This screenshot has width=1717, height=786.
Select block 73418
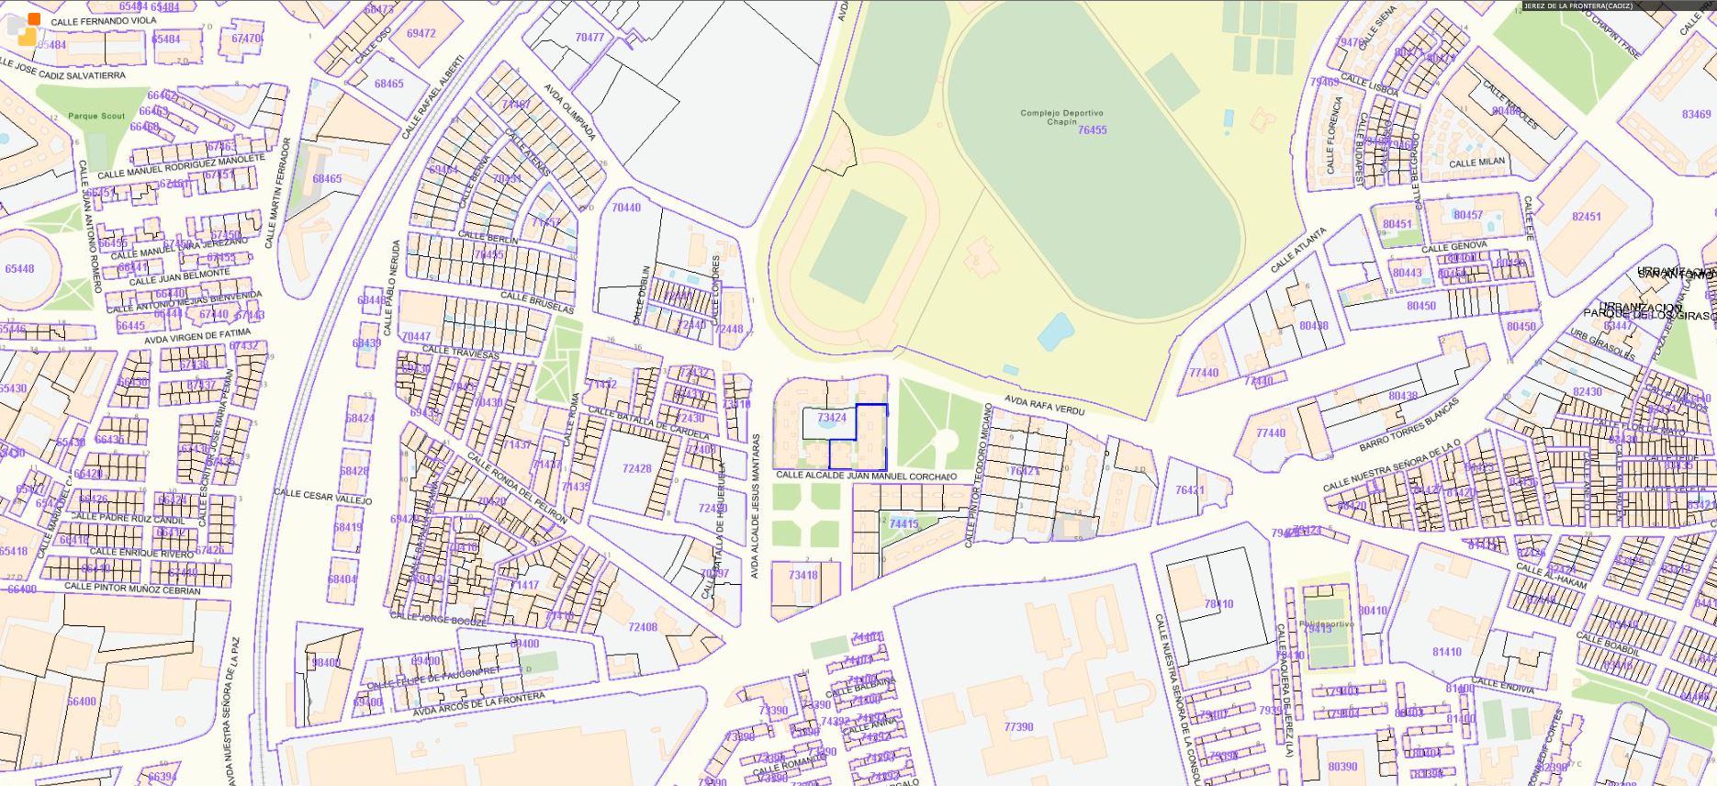click(802, 576)
